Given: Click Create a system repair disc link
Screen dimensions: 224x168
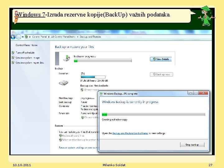Looking at the screenshot, I should (30, 63).
